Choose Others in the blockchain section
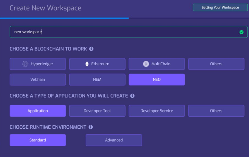 click(216, 64)
